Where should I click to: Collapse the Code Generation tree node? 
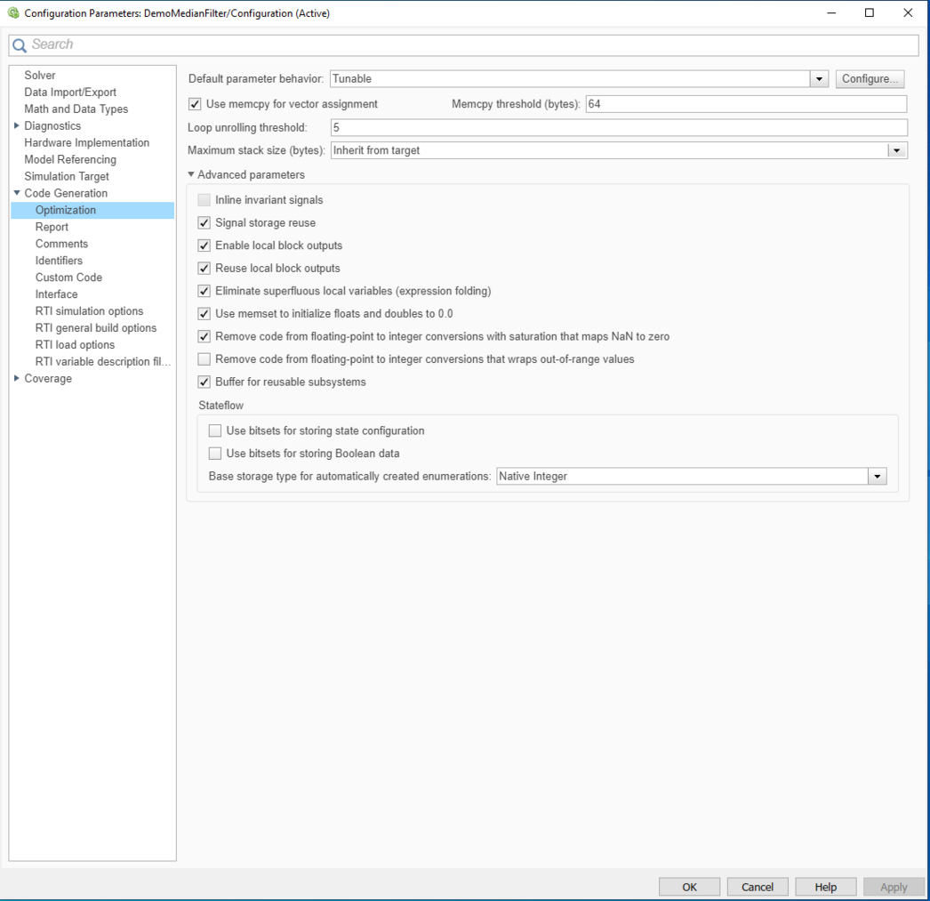tap(17, 194)
